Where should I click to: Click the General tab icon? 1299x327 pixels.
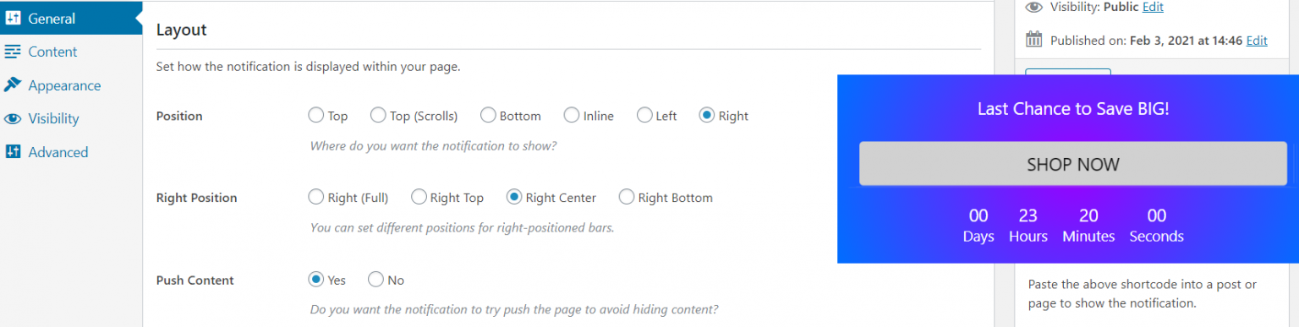(13, 18)
